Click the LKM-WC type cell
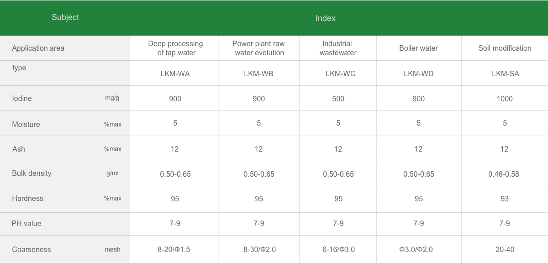The height and width of the screenshot is (263, 548). (x=338, y=74)
